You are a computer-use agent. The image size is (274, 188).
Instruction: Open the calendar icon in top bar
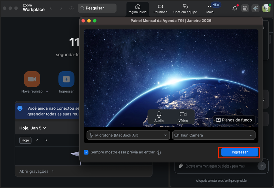(245, 8)
